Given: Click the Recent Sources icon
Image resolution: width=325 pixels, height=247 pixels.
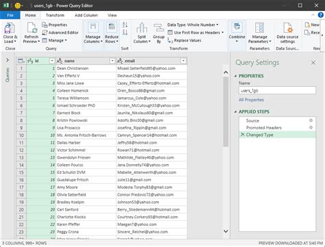Looking at the screenshot, I should [307, 32].
